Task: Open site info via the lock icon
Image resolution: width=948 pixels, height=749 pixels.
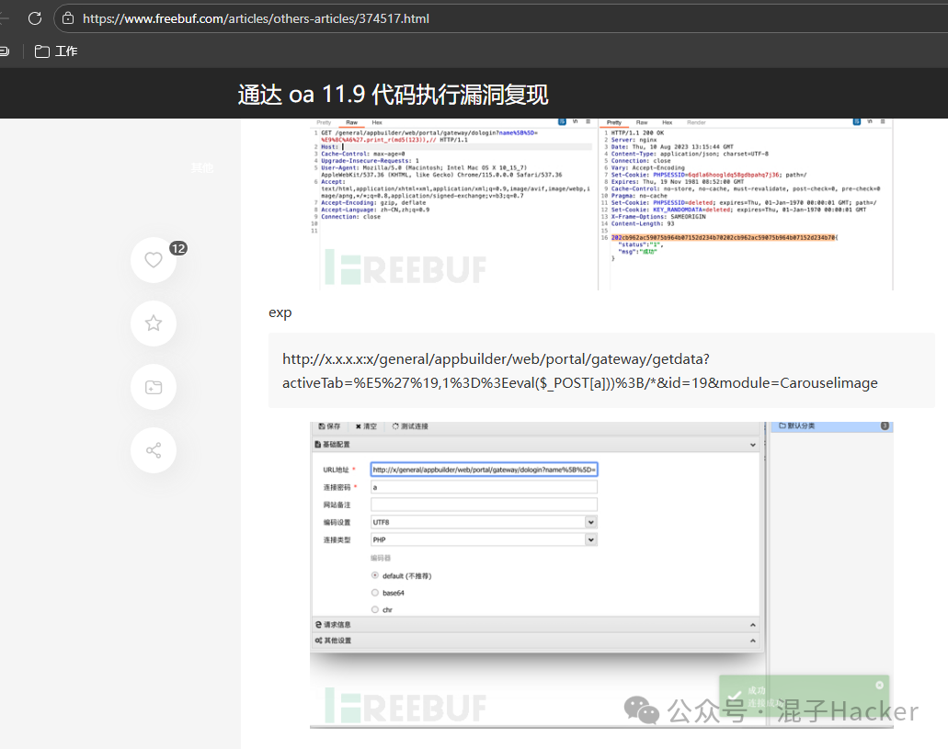Action: pyautogui.click(x=68, y=18)
